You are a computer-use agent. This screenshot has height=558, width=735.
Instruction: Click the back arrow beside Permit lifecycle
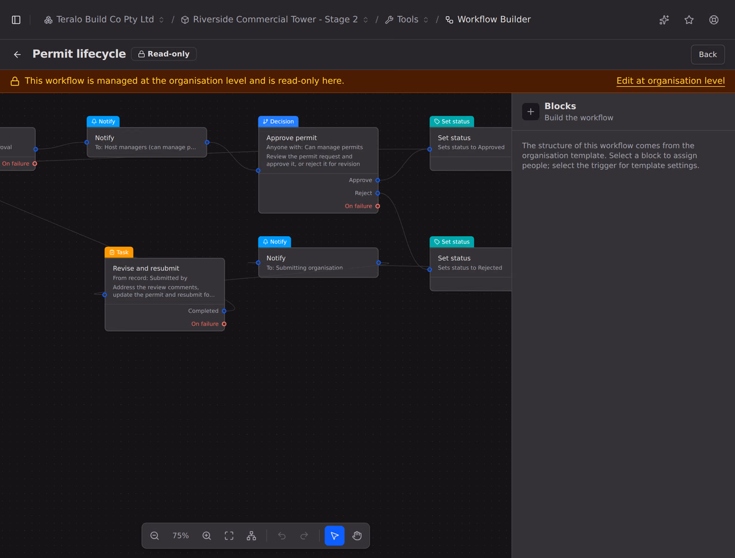point(17,54)
